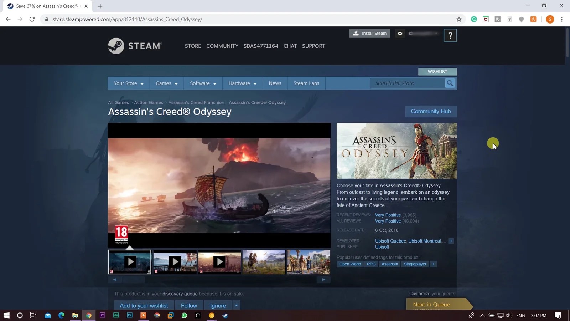
Task: Open WhatsApp from the taskbar
Action: (184, 315)
